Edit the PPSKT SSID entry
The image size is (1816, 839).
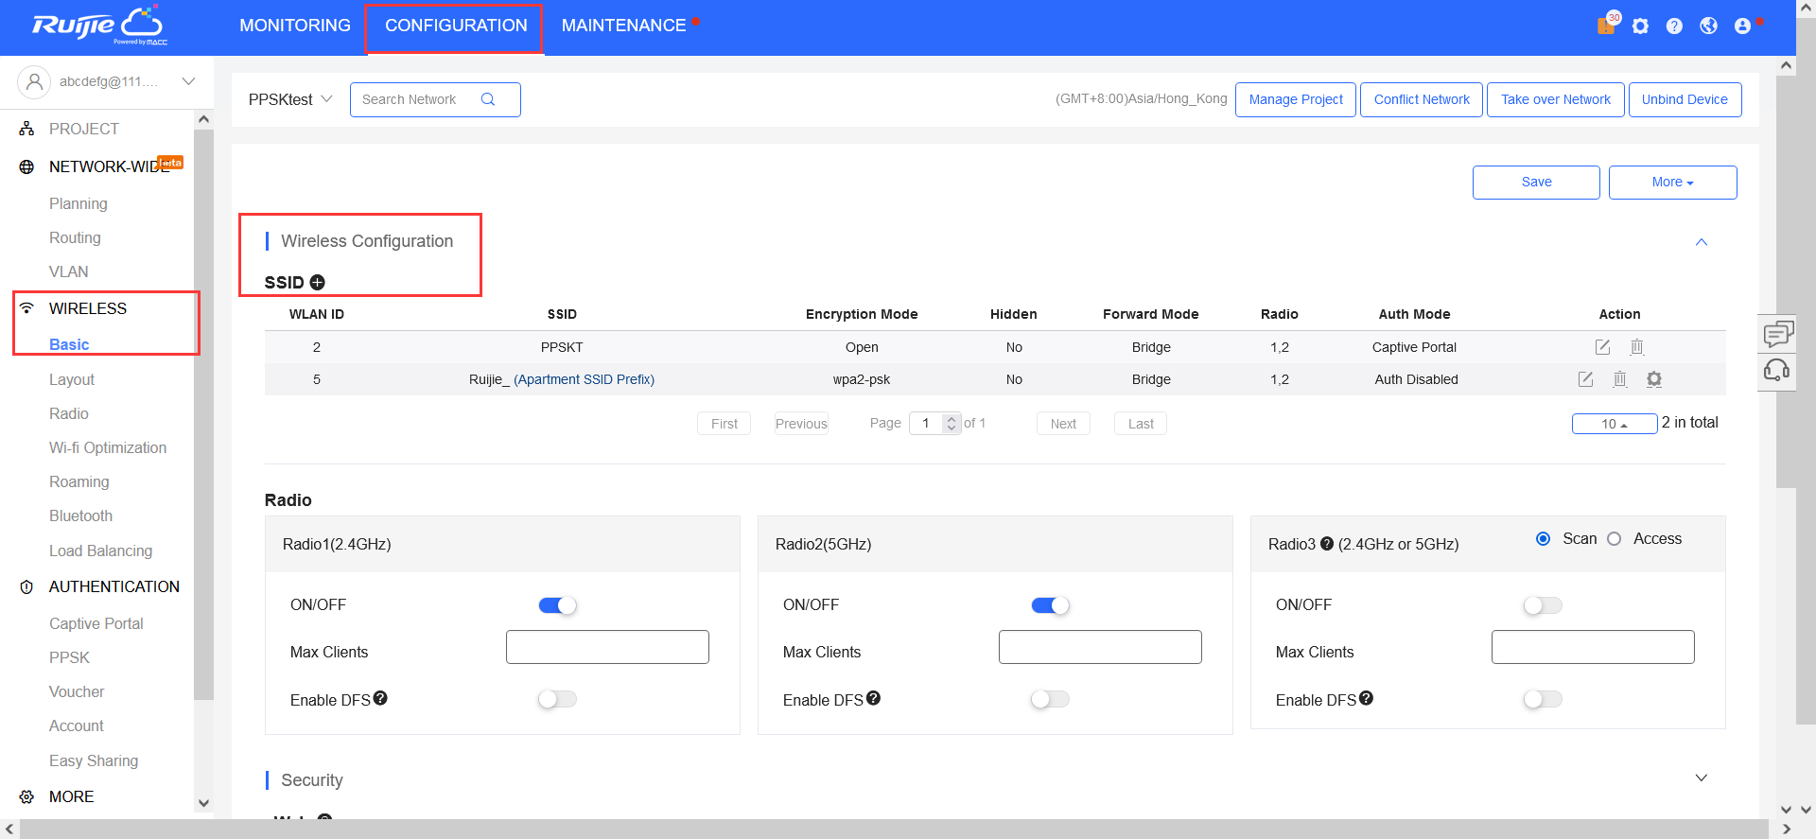(1602, 347)
